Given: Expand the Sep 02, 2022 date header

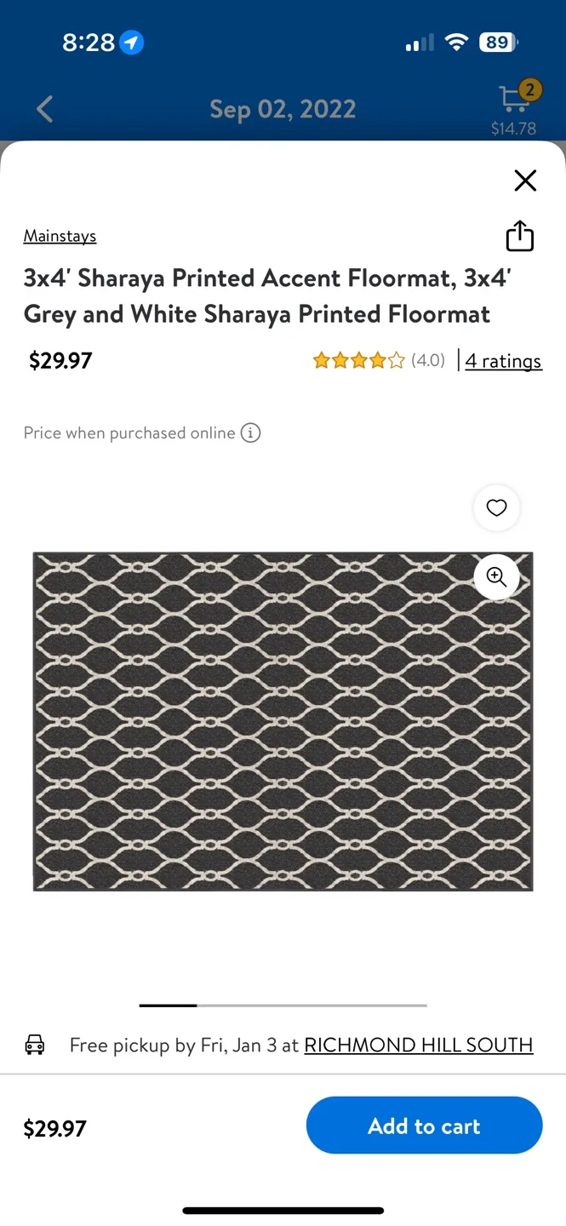Looking at the screenshot, I should [x=283, y=108].
